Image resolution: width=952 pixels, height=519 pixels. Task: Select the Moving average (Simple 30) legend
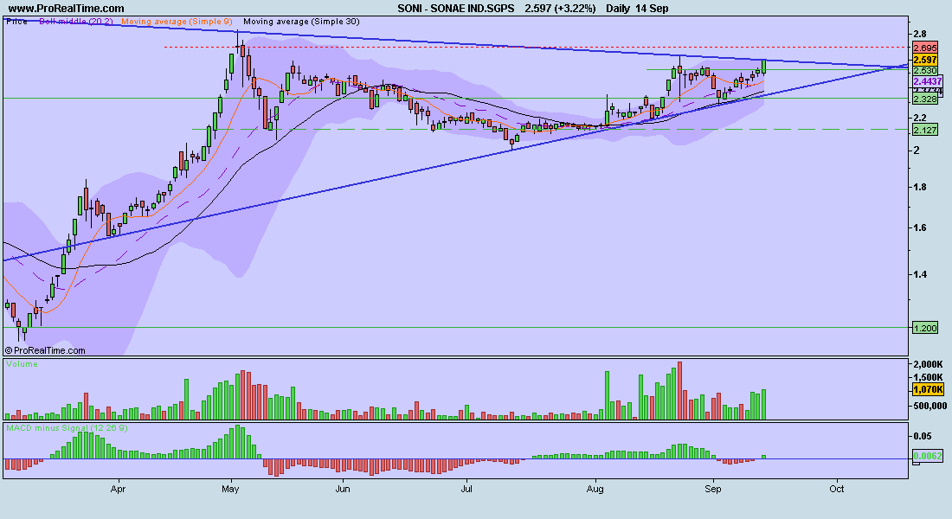click(302, 22)
